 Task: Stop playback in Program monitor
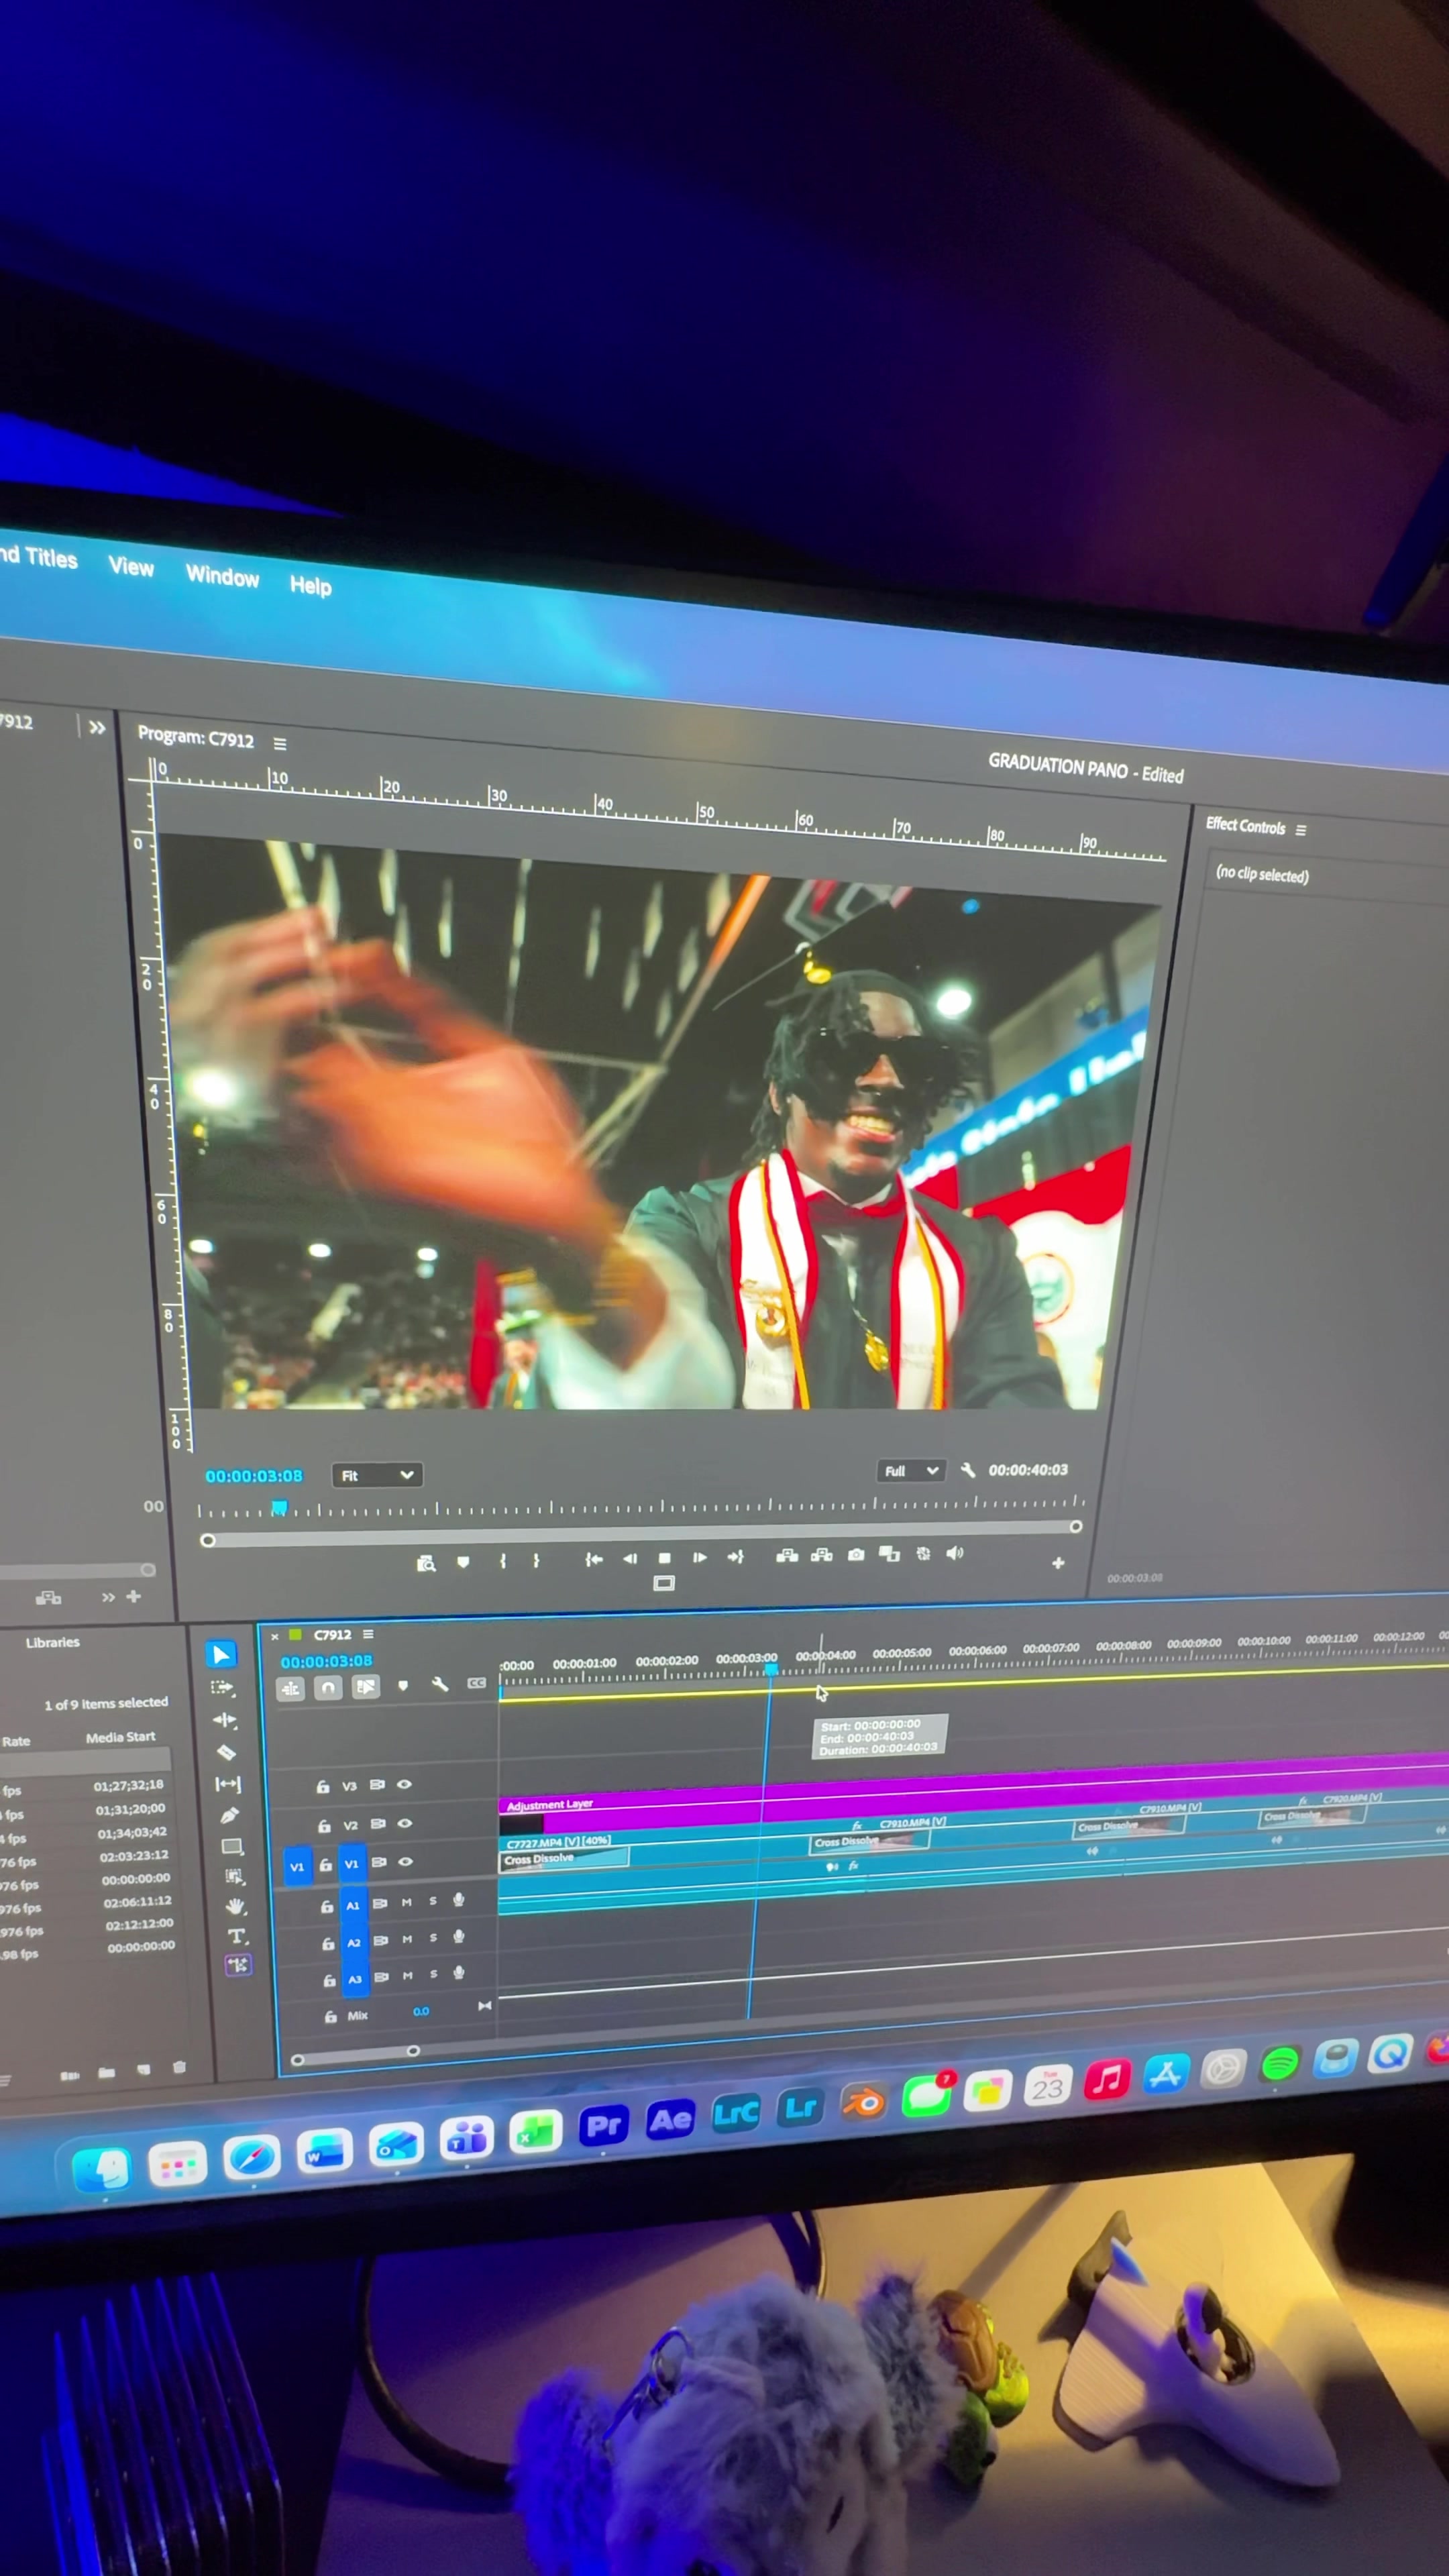pos(665,1558)
